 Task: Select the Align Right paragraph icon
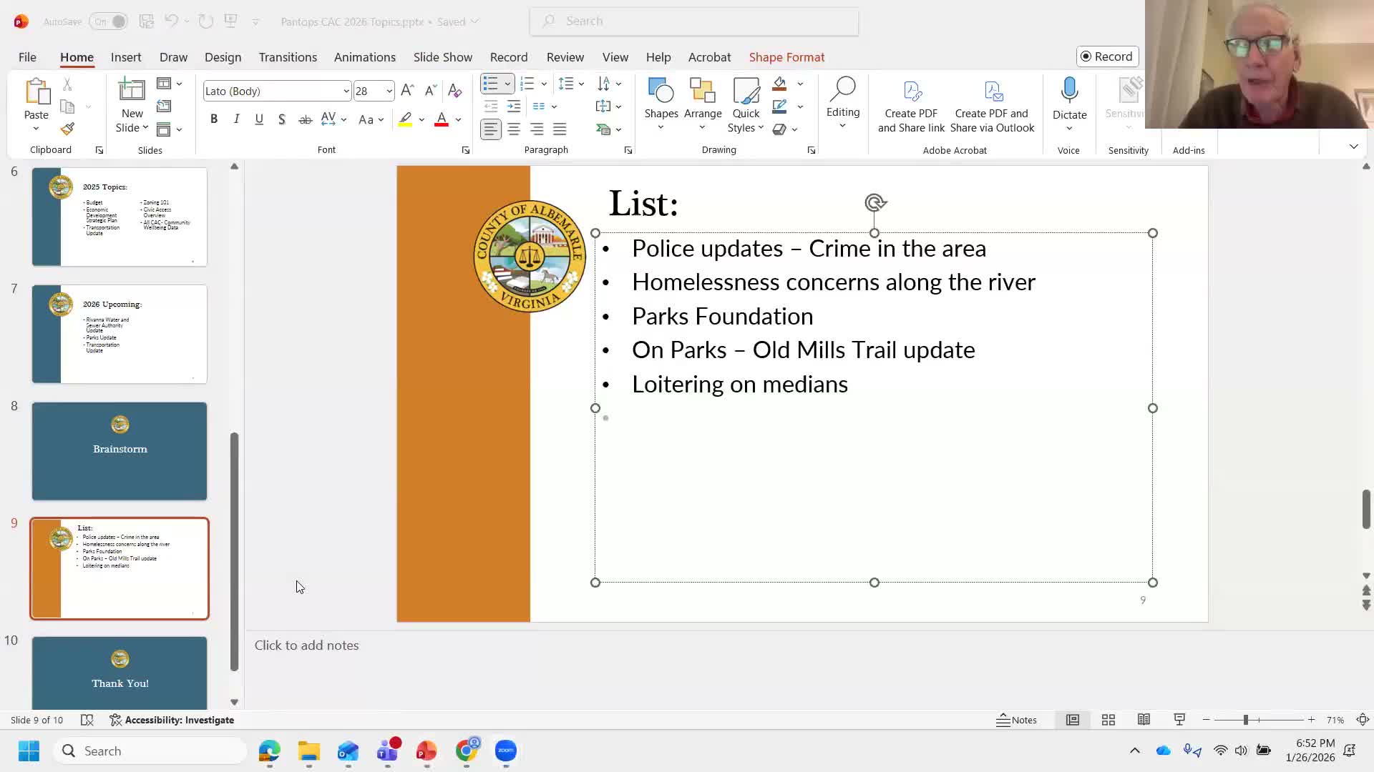point(537,129)
